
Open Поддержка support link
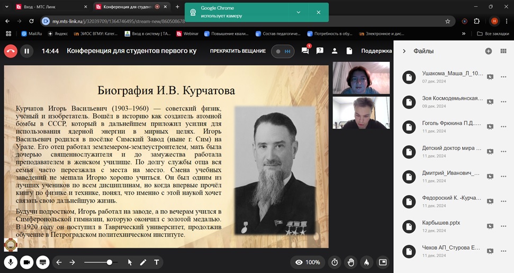(376, 51)
